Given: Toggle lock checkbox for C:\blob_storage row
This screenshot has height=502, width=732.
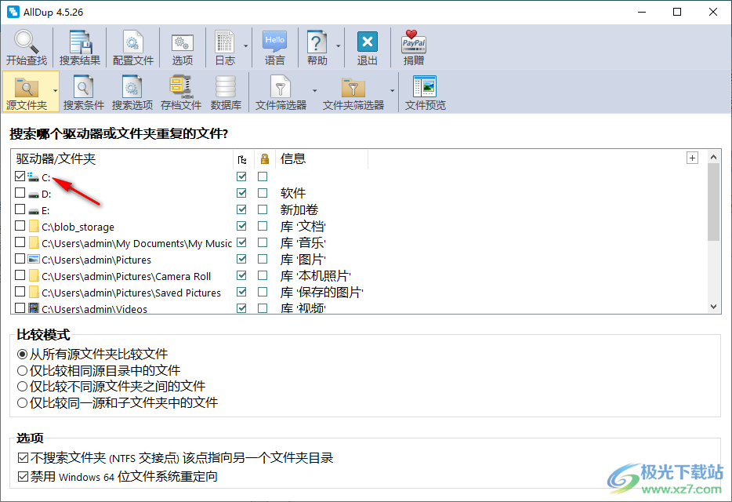Looking at the screenshot, I should click(x=263, y=226).
